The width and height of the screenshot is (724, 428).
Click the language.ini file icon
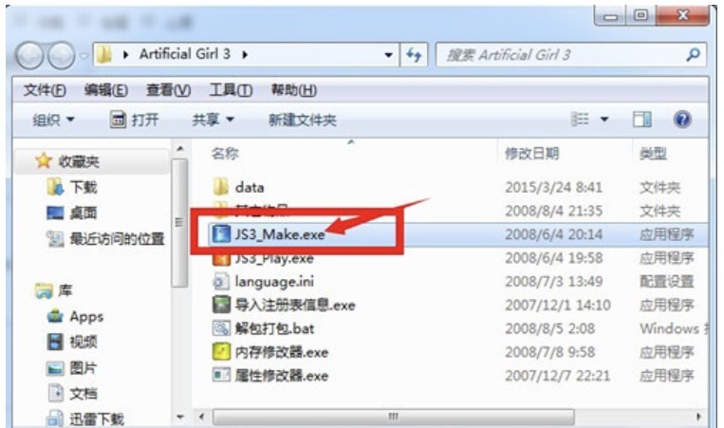221,282
